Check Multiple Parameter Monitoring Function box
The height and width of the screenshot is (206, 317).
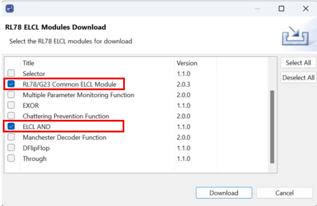tap(11, 94)
